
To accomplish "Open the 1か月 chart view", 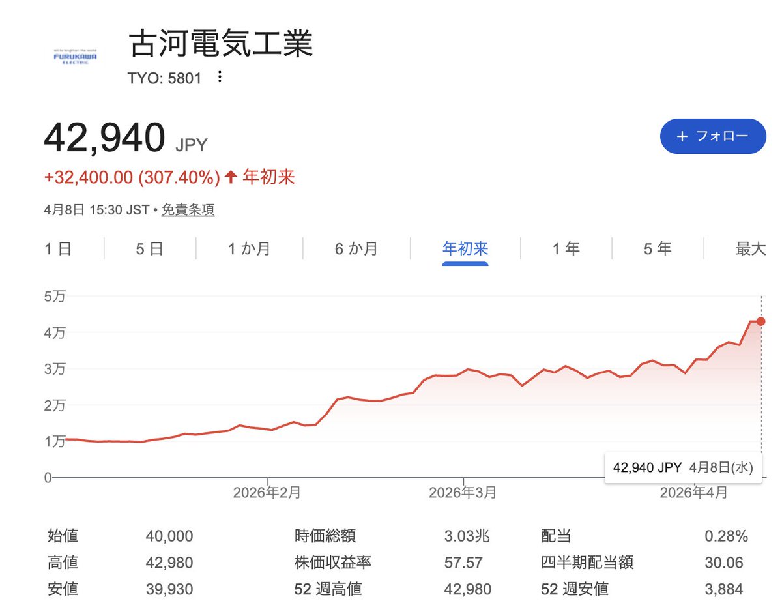I will (x=251, y=248).
